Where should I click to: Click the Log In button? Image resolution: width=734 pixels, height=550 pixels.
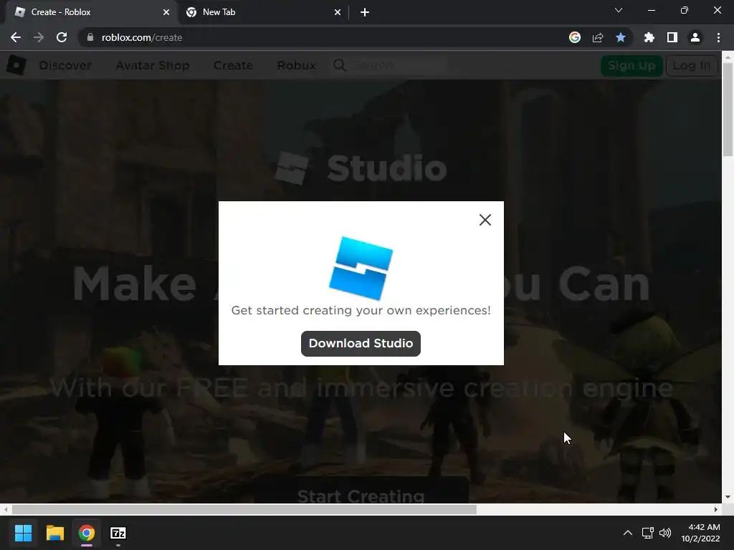pos(692,65)
